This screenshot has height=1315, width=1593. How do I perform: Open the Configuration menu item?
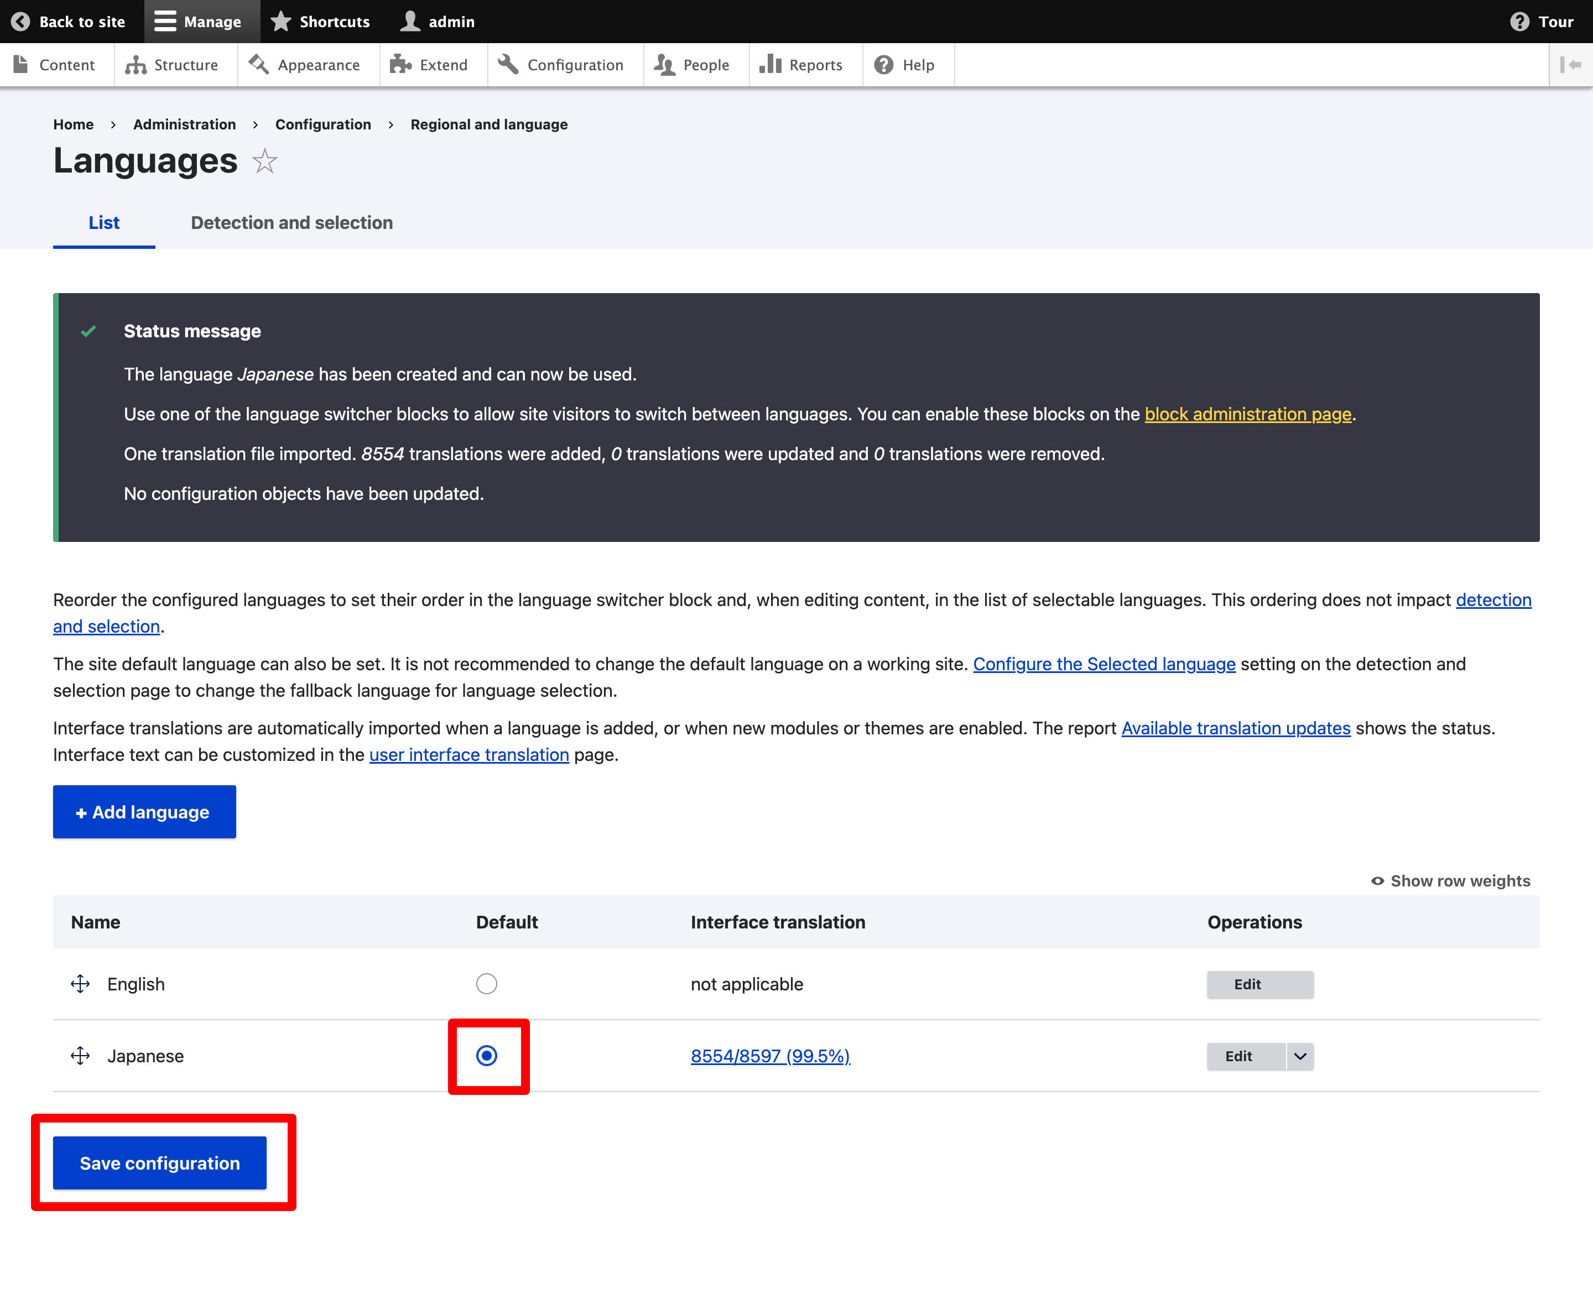pyautogui.click(x=561, y=65)
